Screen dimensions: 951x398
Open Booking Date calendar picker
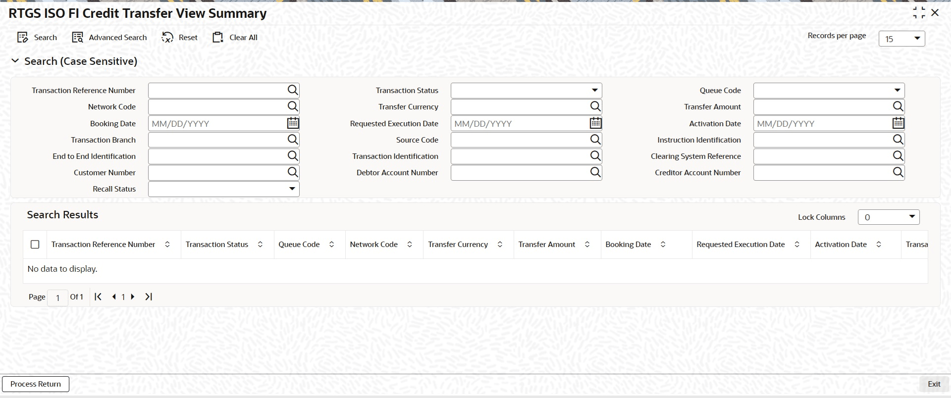[293, 123]
